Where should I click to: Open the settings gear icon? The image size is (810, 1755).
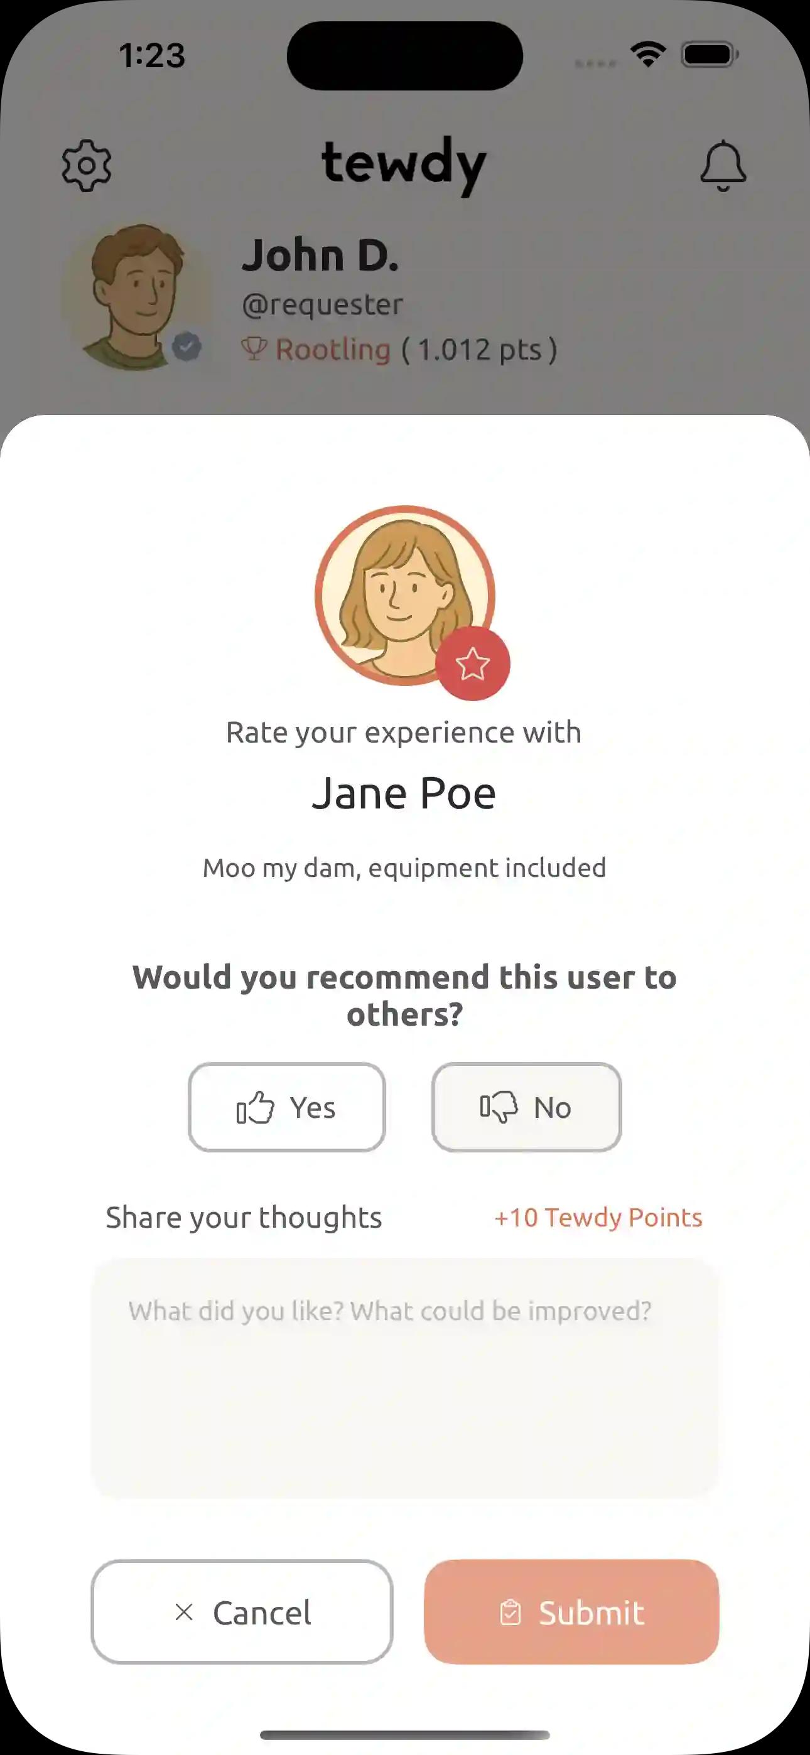(87, 166)
